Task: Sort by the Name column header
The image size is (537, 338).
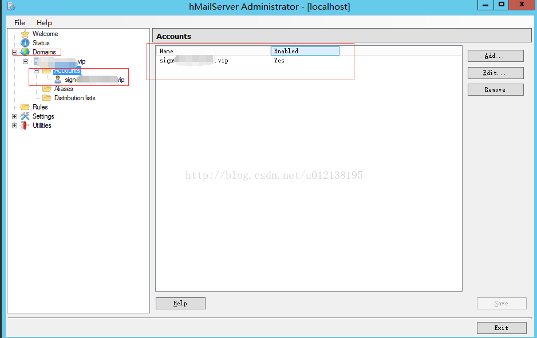Action: coord(214,51)
